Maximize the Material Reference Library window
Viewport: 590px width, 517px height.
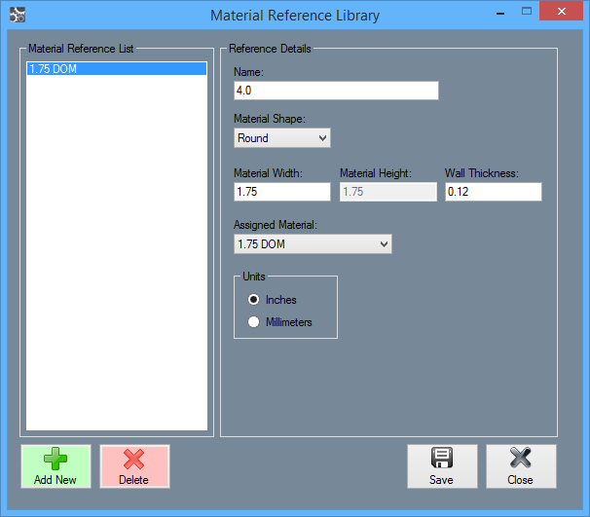click(527, 12)
